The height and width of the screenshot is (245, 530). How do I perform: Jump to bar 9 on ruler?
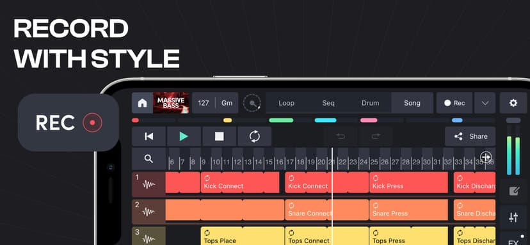(204, 162)
